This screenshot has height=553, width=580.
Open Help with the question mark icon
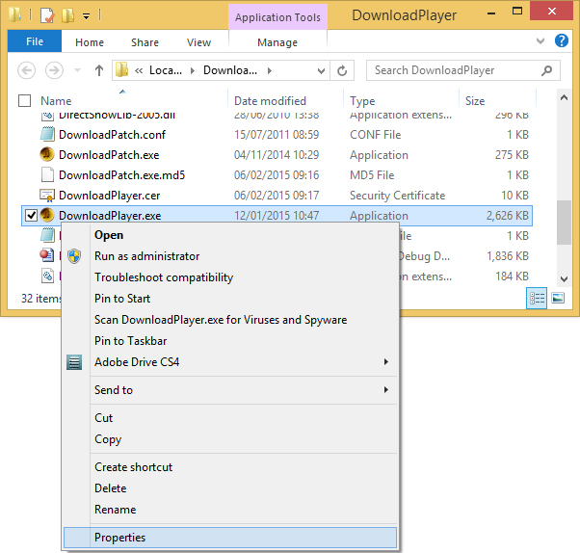(562, 40)
